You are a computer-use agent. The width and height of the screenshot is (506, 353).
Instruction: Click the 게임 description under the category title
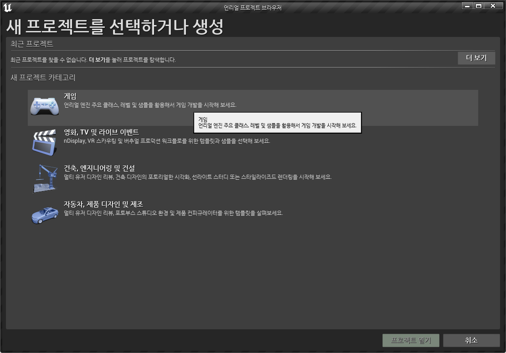[150, 105]
